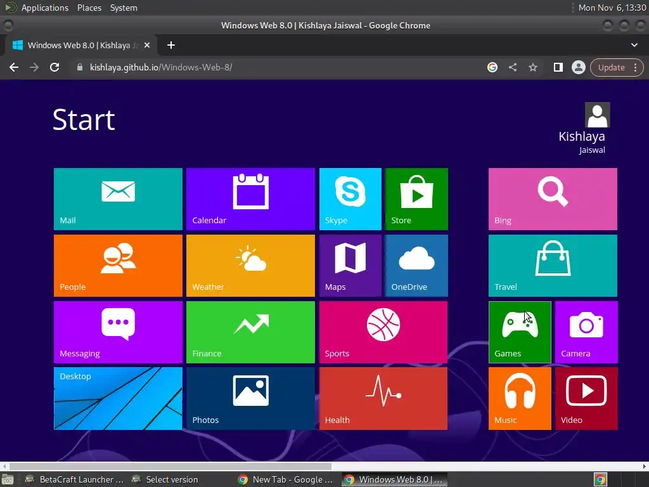Click the scrollbar left arrow
This screenshot has width=649, height=487.
pos(4,466)
